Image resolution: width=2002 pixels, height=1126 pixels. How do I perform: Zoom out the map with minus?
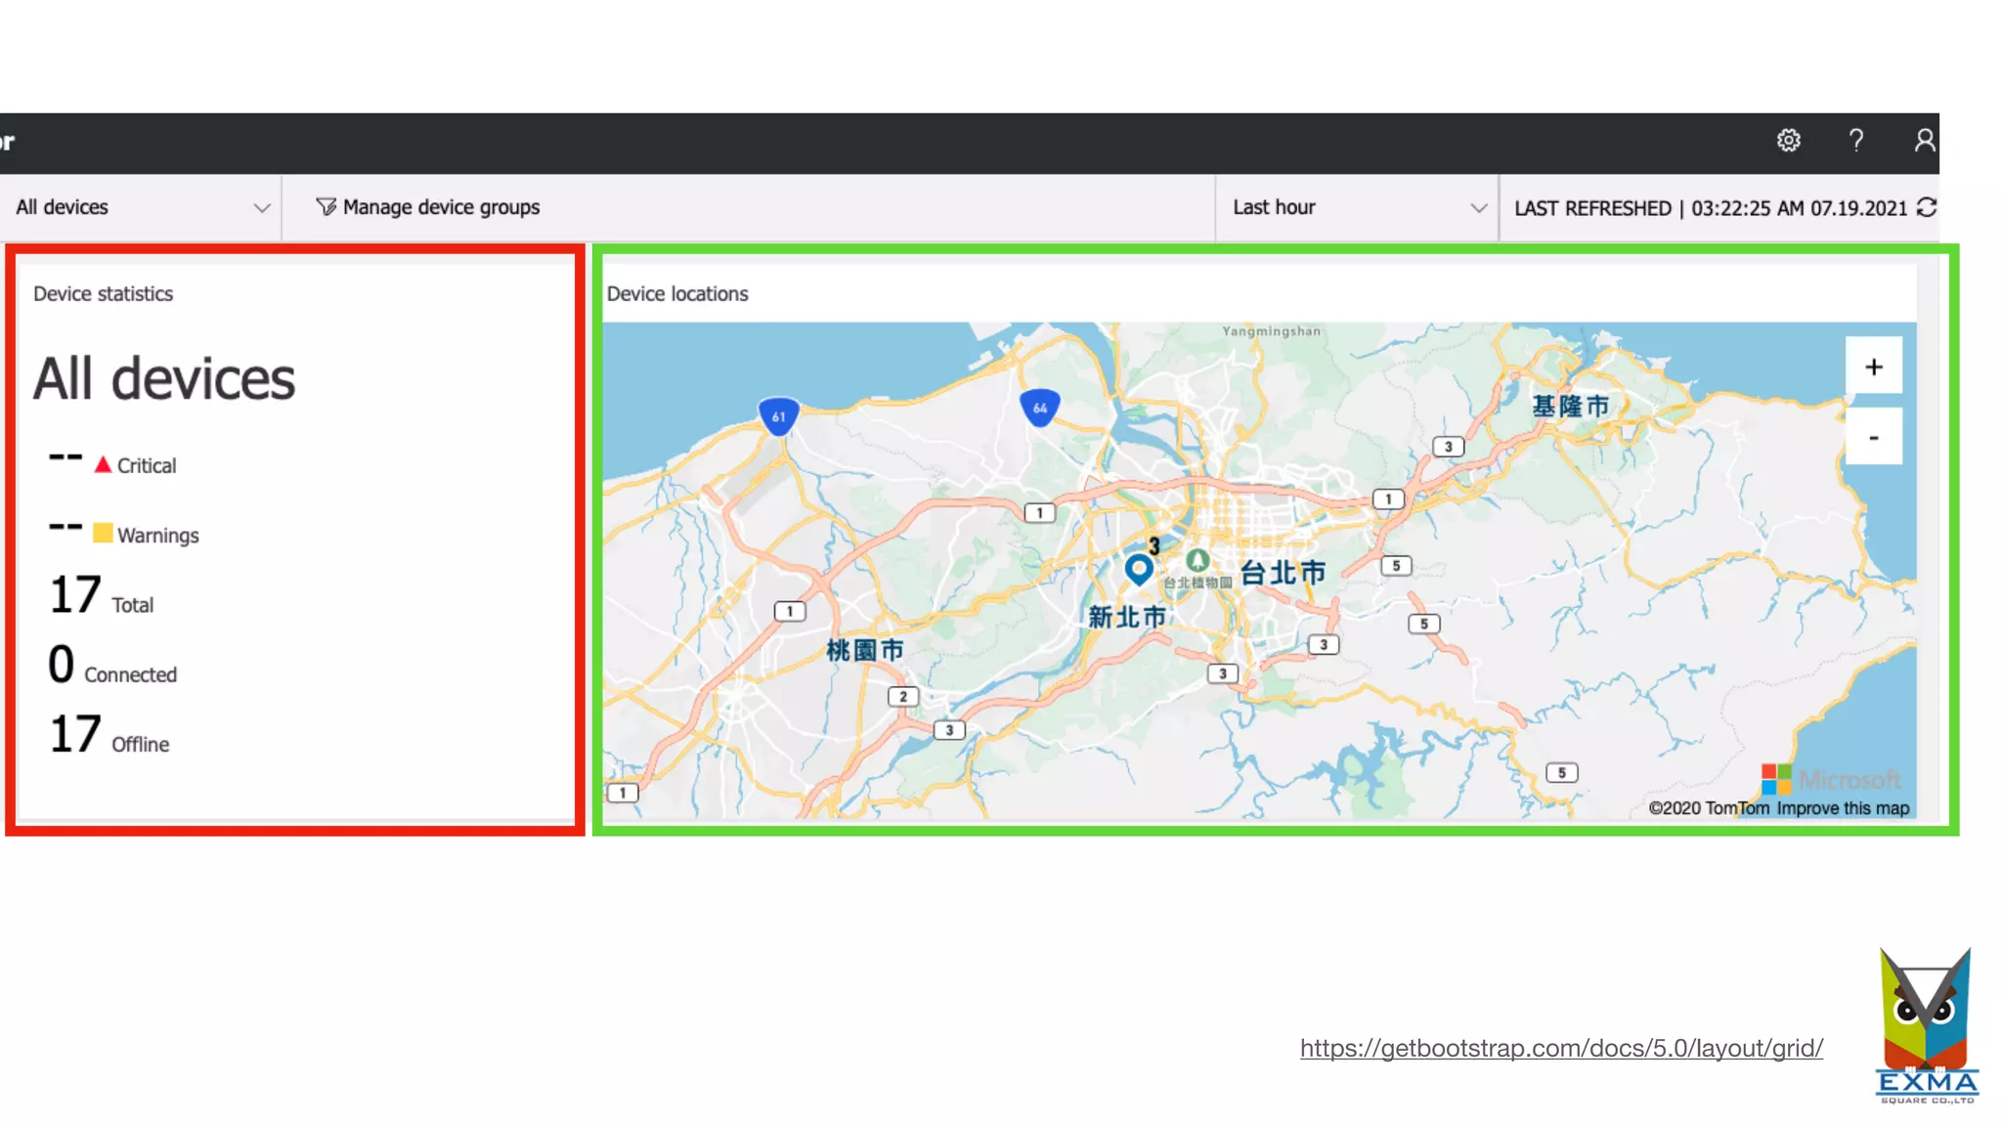click(1873, 437)
